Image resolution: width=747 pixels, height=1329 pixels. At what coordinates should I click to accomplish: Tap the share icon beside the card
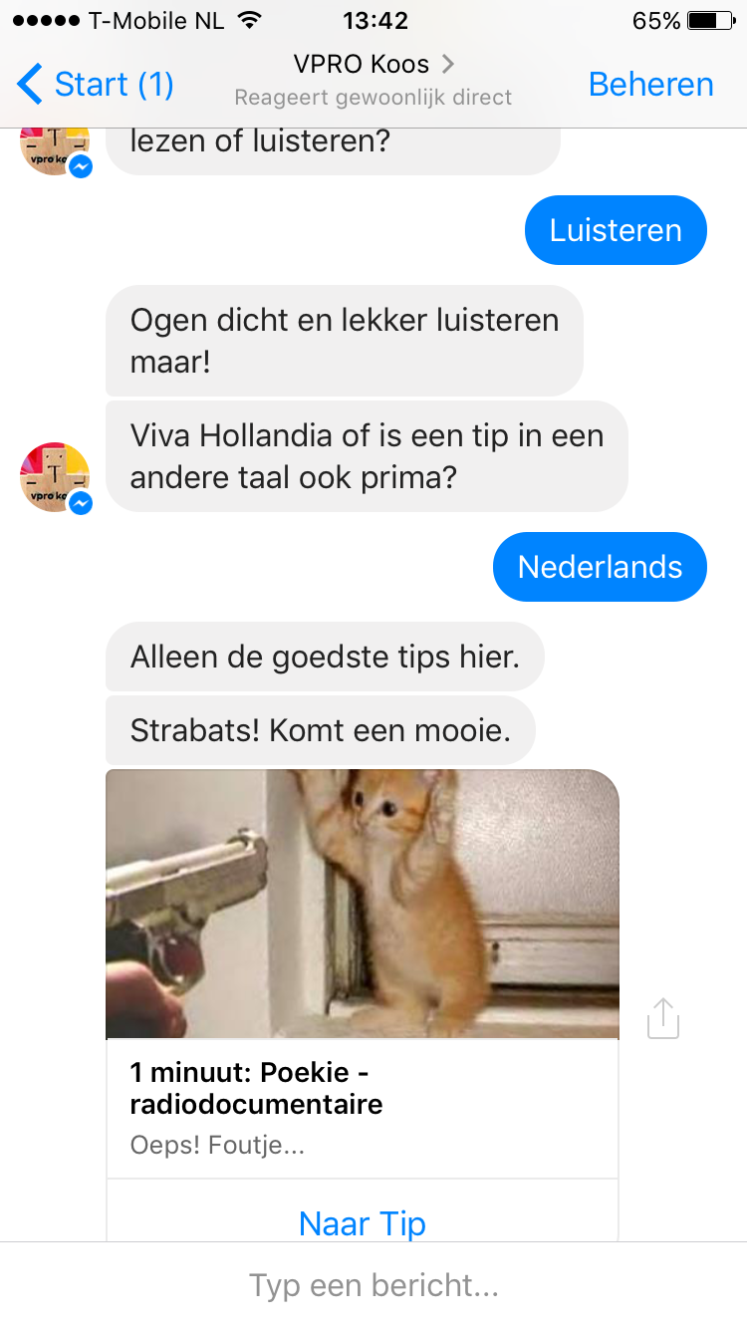(662, 1018)
